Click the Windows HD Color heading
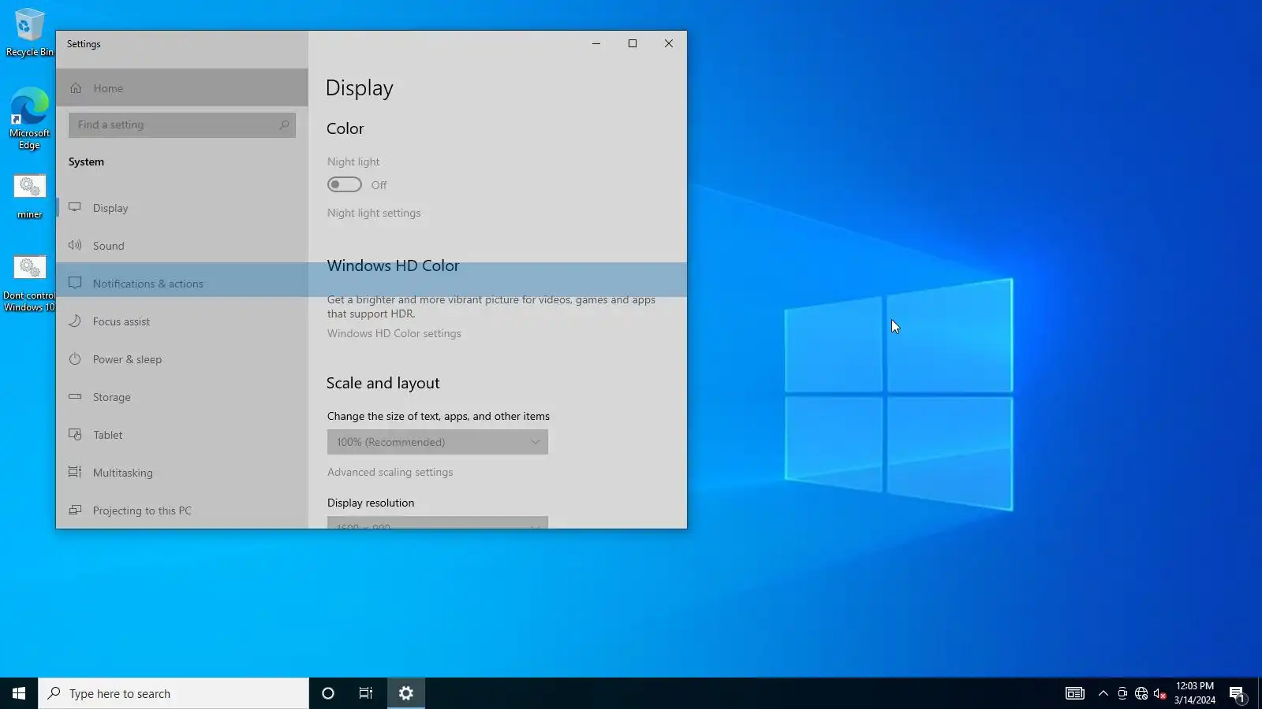This screenshot has height=709, width=1262. tap(394, 265)
